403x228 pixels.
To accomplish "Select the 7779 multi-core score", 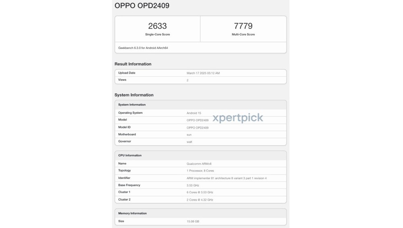I will [x=243, y=26].
